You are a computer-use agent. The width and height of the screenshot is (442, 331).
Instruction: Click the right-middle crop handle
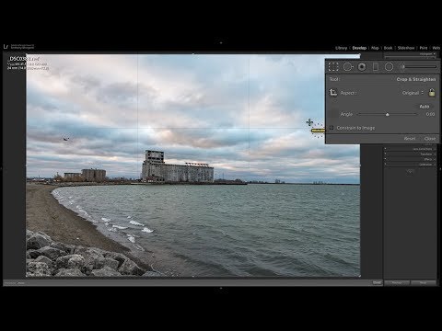tap(360, 165)
